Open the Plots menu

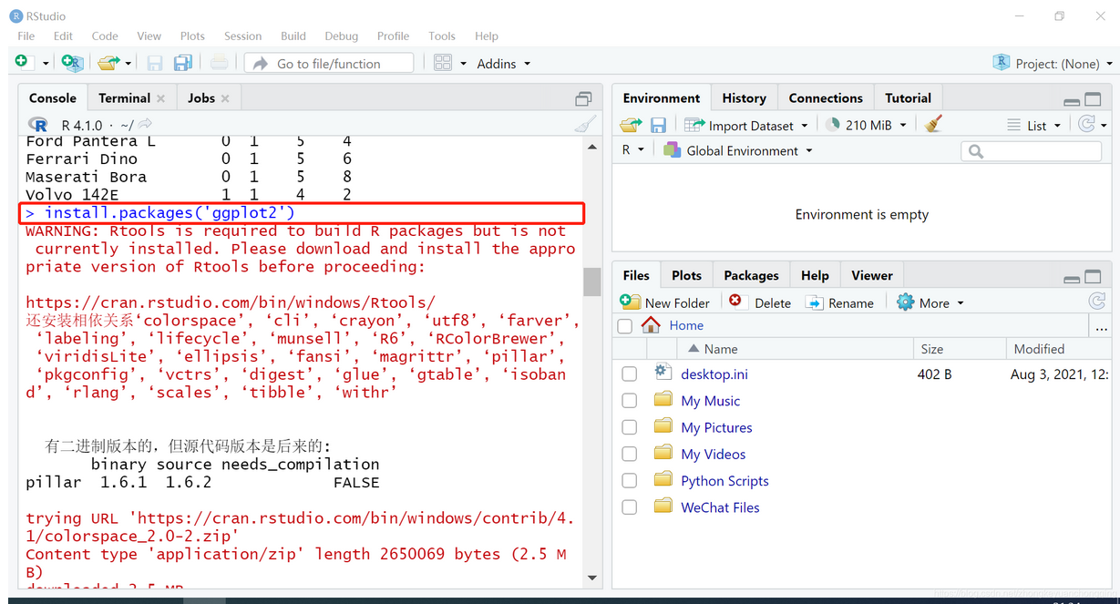(x=192, y=36)
